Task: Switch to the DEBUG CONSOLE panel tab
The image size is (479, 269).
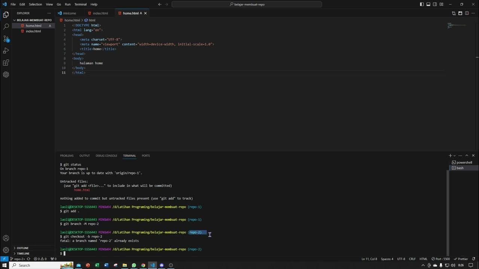Action: coord(106,155)
